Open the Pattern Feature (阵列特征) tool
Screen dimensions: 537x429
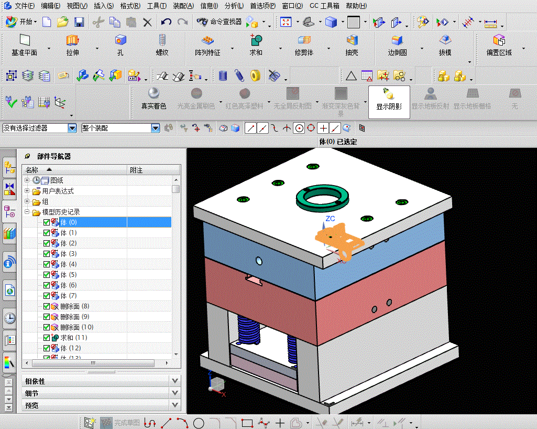click(207, 40)
